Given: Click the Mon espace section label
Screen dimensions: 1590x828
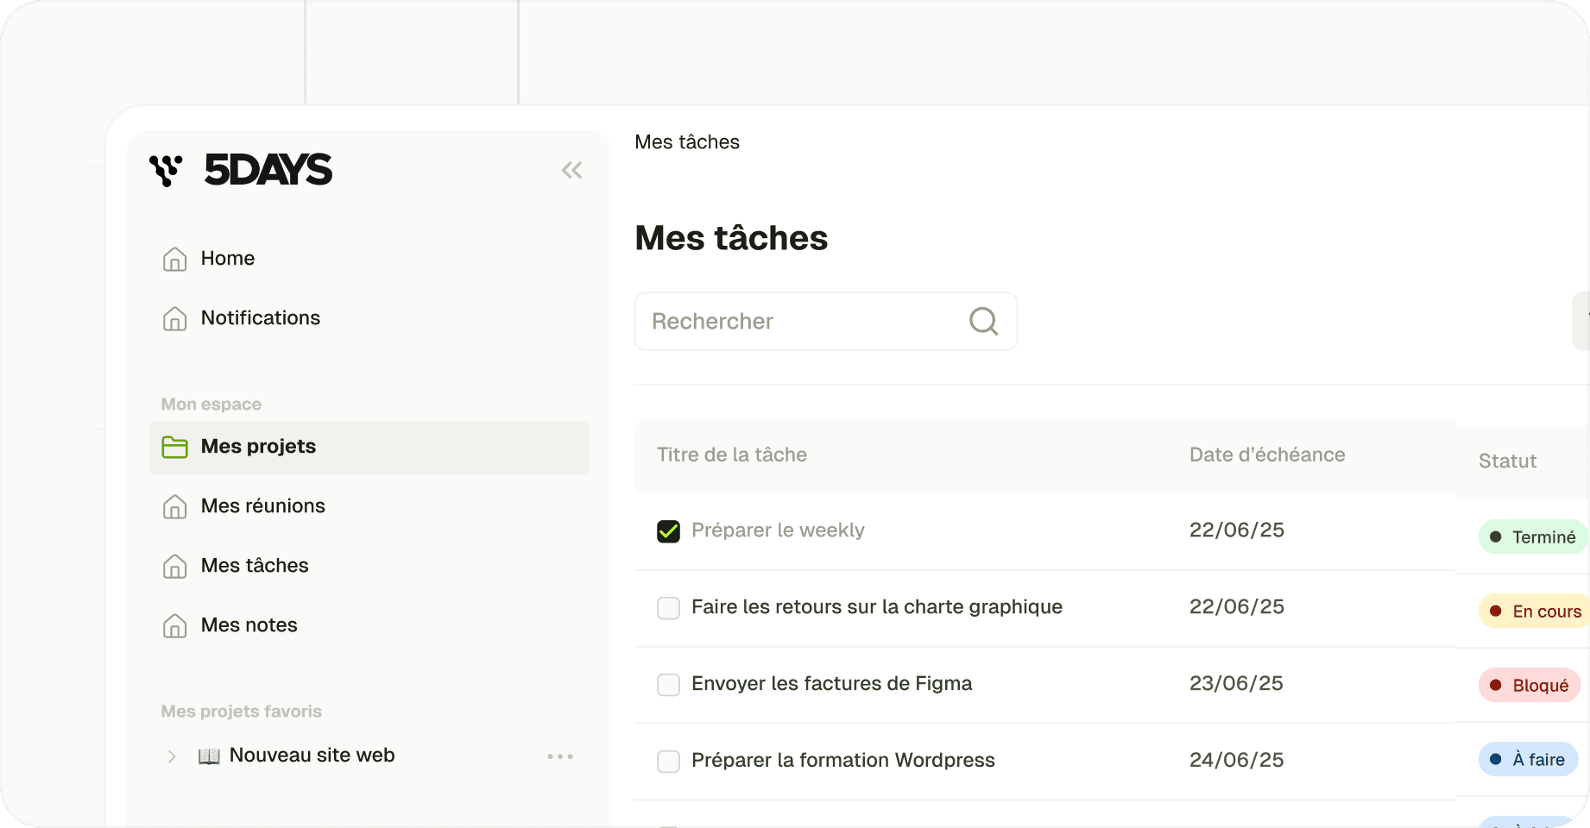Looking at the screenshot, I should click(211, 405).
